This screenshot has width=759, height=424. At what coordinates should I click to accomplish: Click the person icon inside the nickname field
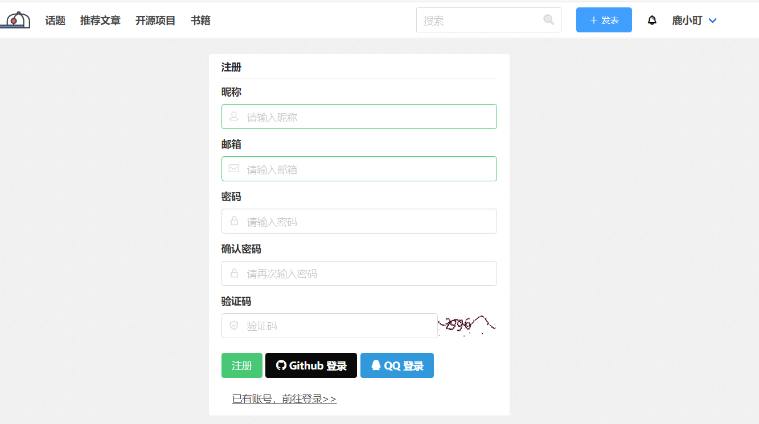(233, 117)
